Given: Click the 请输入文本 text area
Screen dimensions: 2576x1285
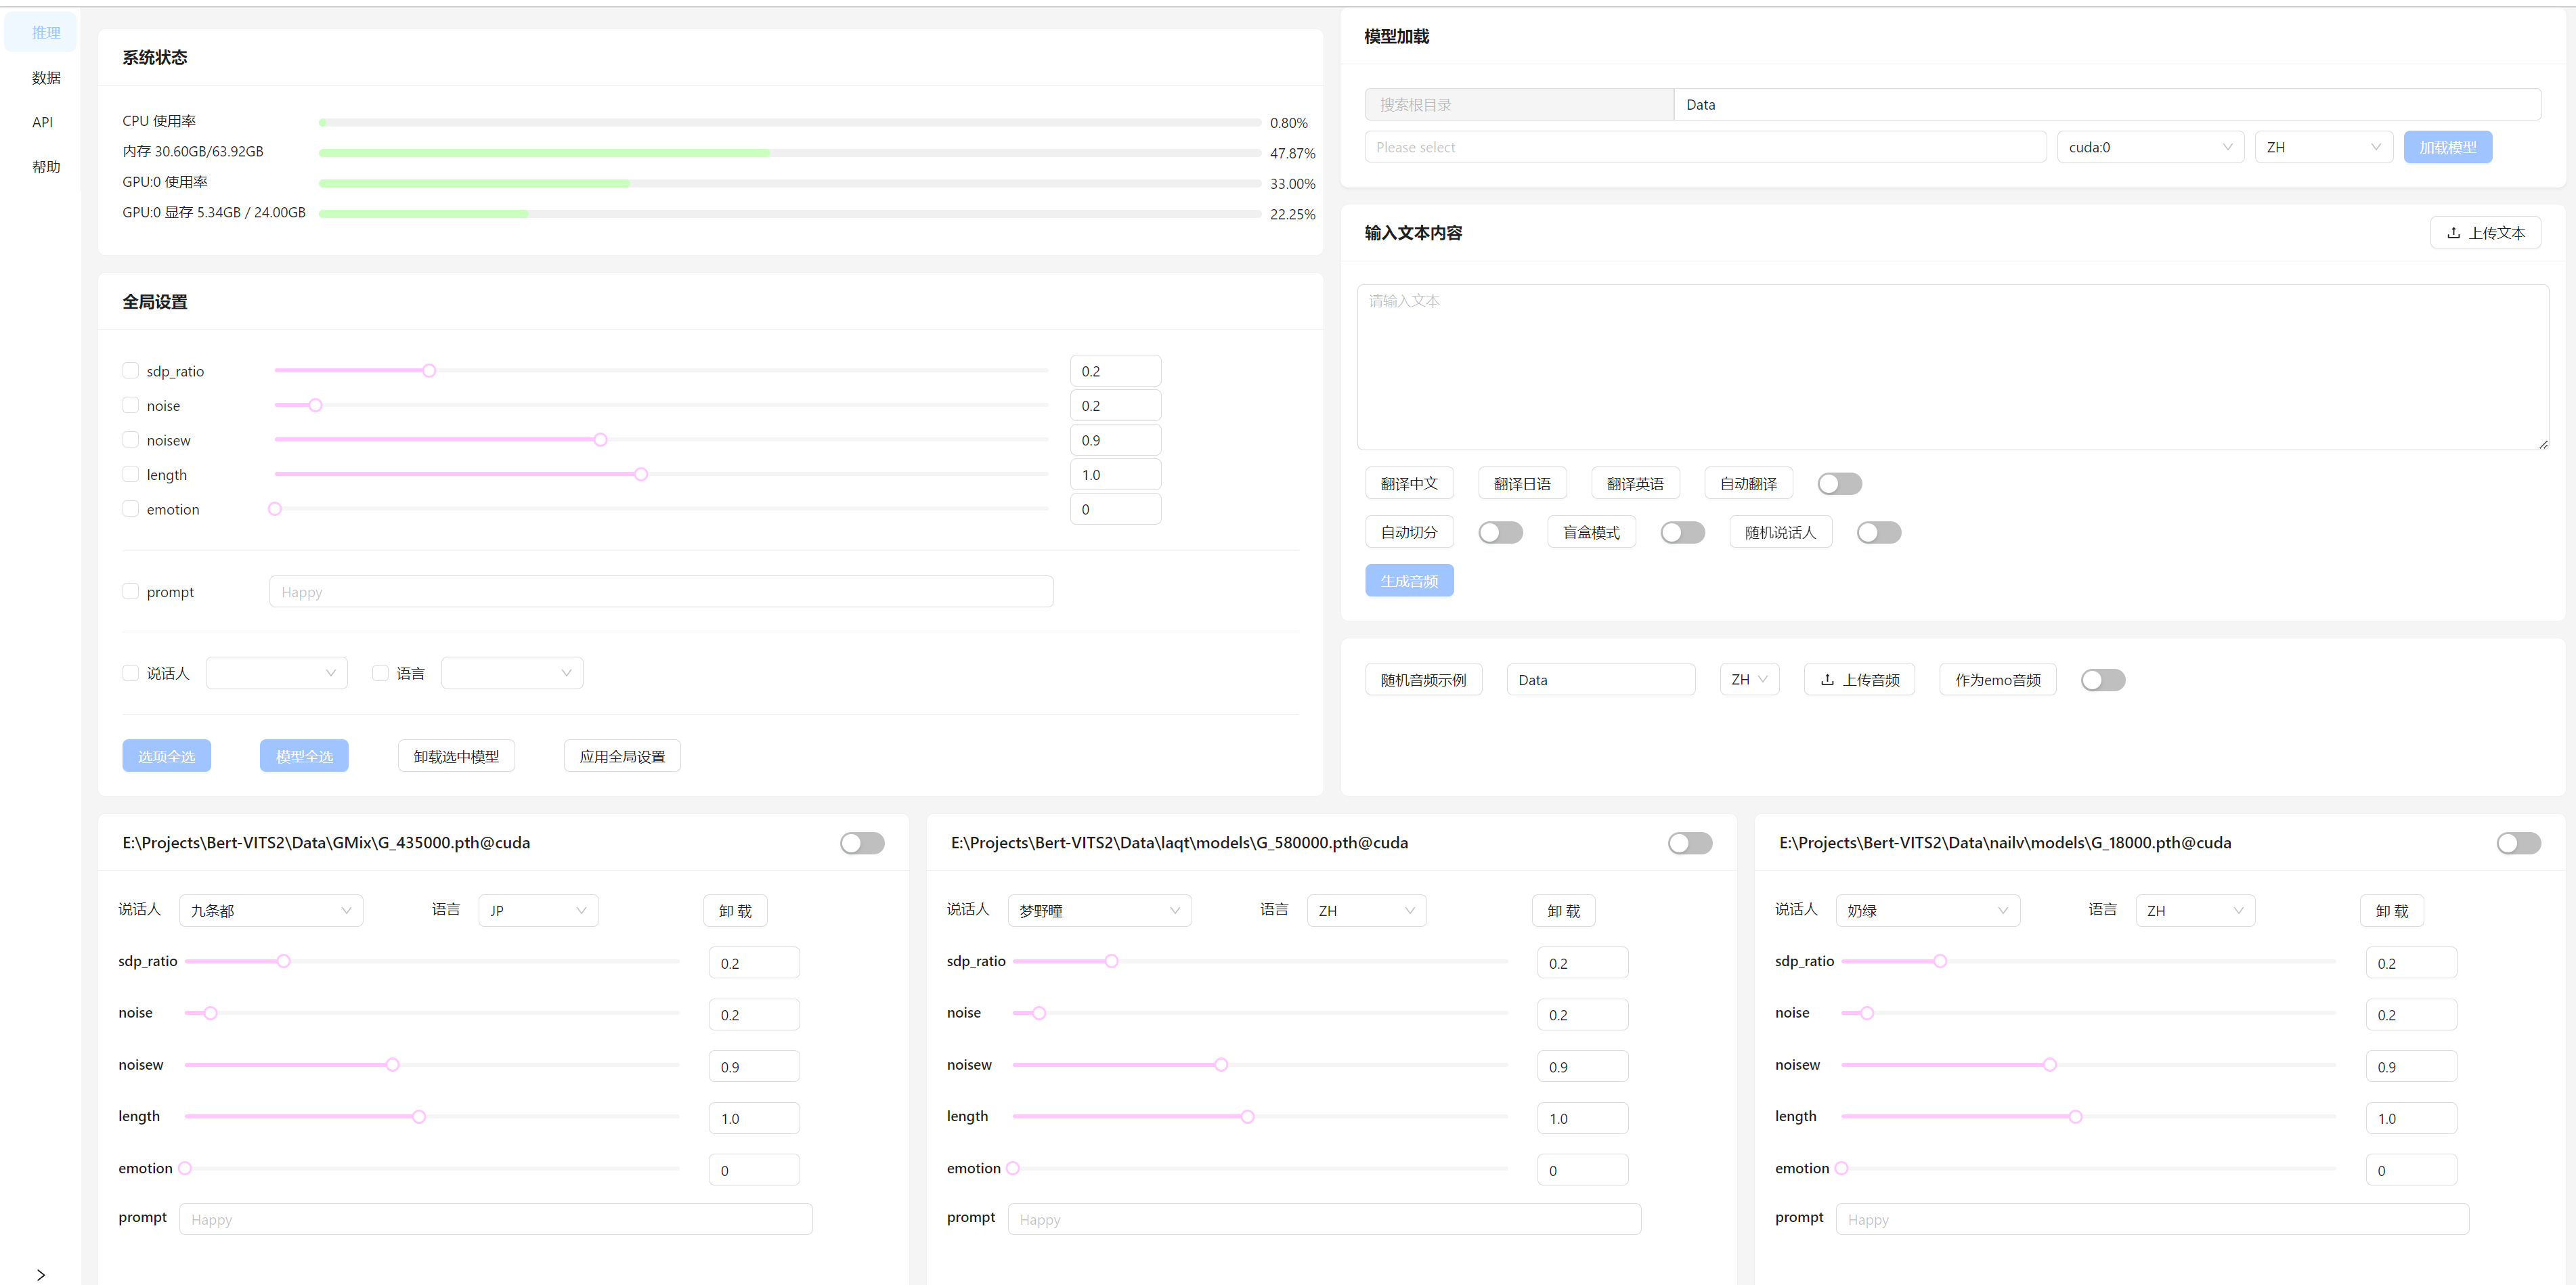Looking at the screenshot, I should (1951, 367).
